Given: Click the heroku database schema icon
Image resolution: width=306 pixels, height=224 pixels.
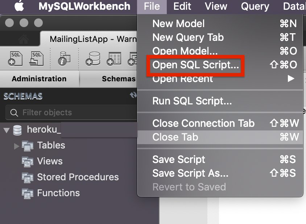Looking at the screenshot, I should (16, 130).
